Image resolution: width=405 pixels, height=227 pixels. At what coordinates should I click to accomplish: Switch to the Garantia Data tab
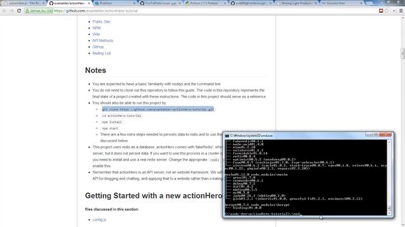pyautogui.click(x=342, y=3)
